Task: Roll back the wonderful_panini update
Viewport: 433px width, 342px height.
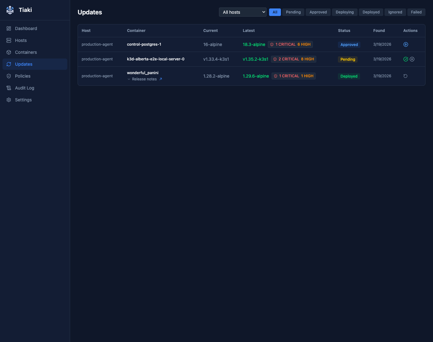Action: (x=405, y=76)
